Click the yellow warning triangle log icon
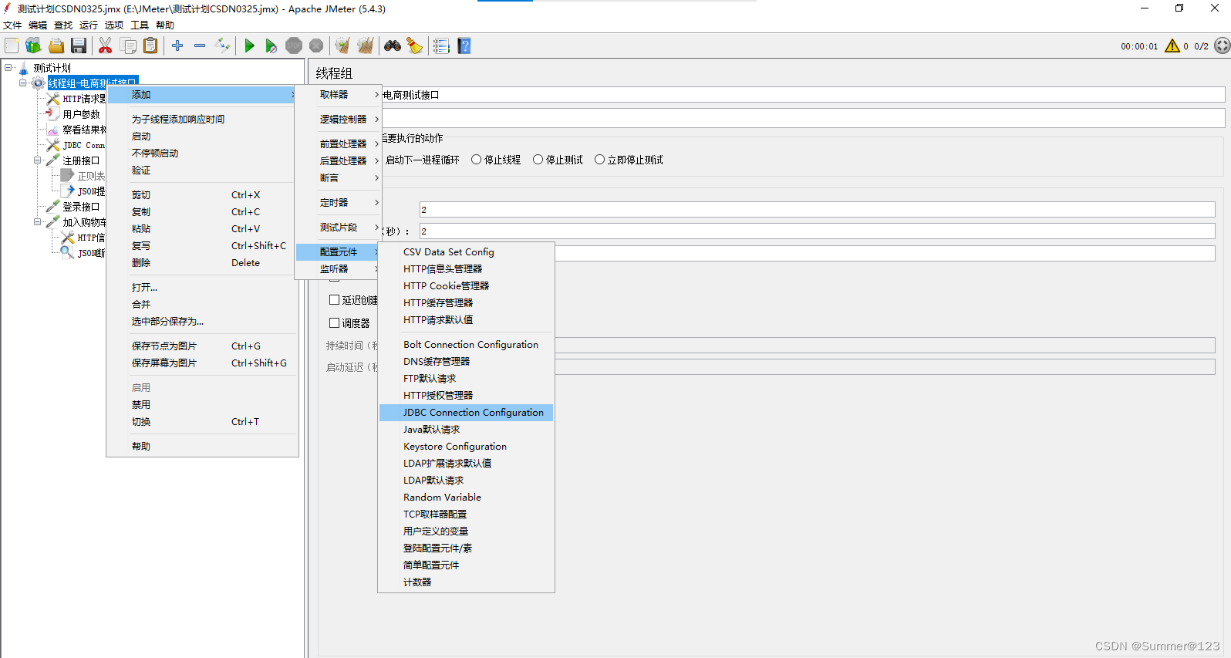 (1172, 46)
